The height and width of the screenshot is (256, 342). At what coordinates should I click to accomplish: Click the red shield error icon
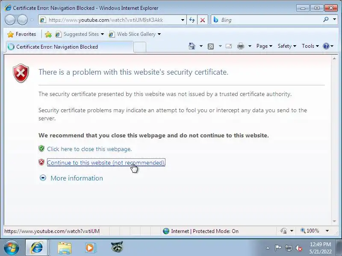click(x=21, y=73)
